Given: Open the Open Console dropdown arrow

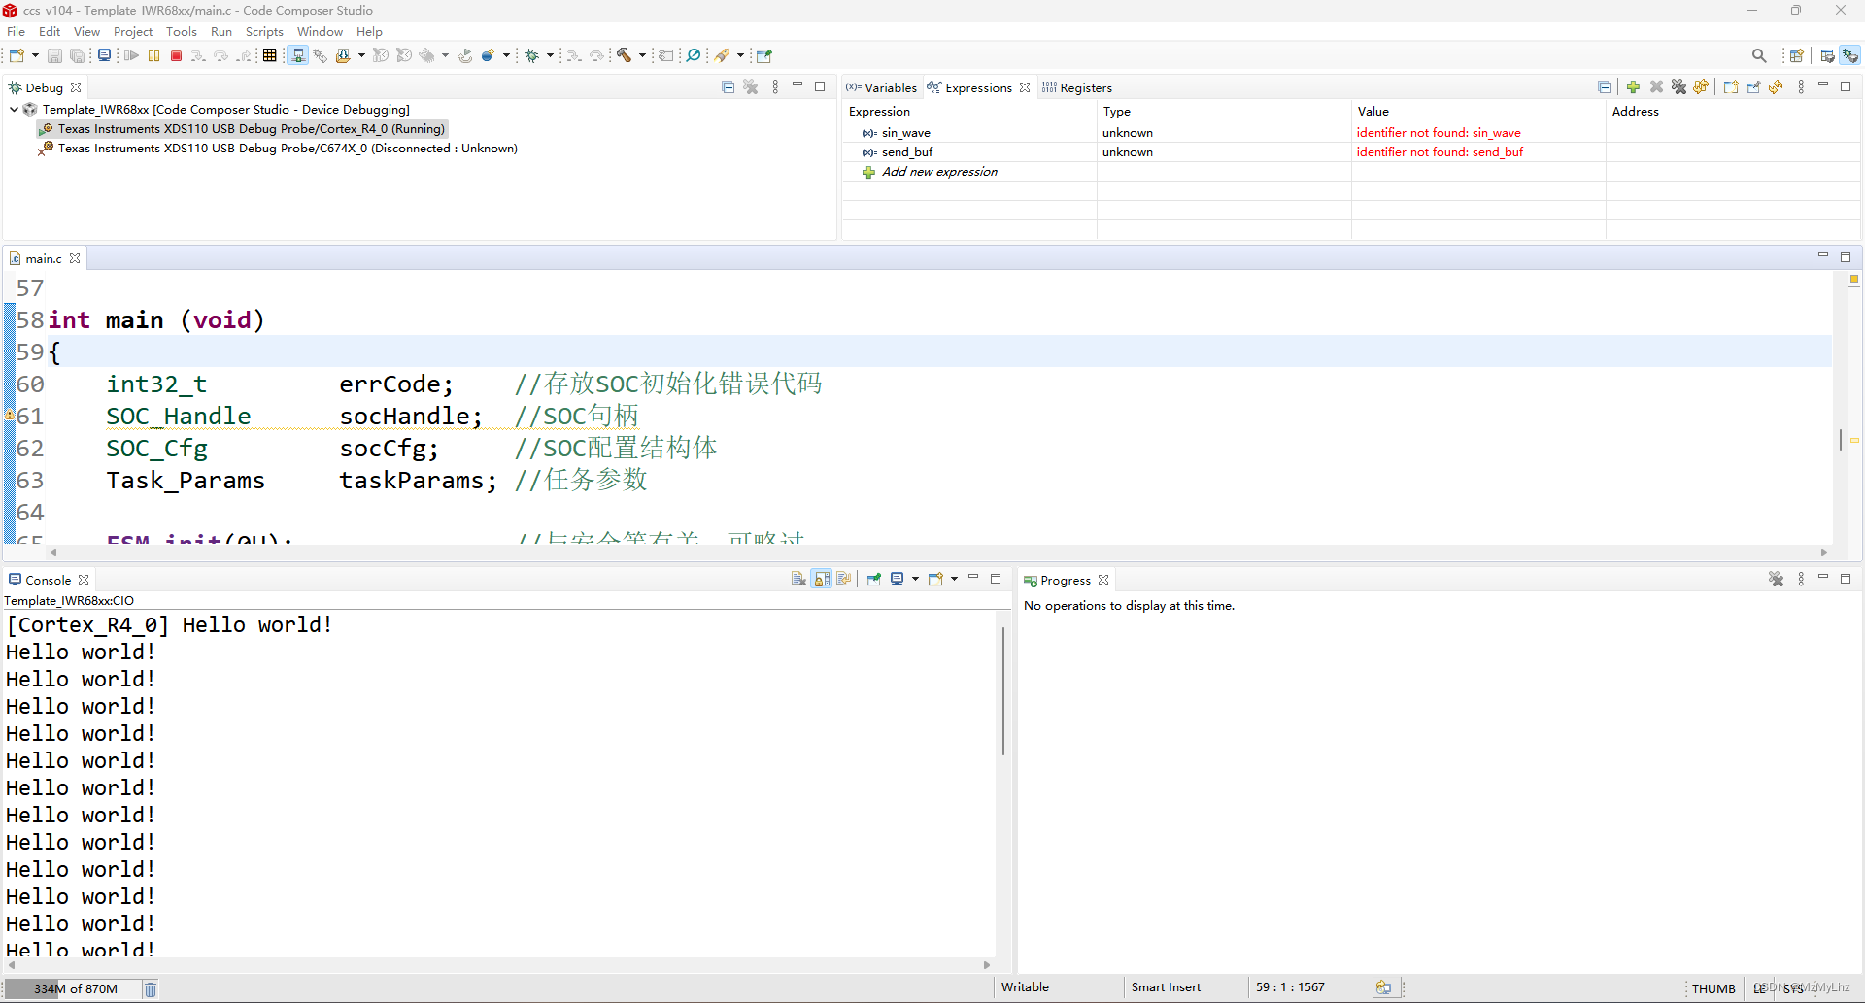Looking at the screenshot, I should [x=954, y=580].
